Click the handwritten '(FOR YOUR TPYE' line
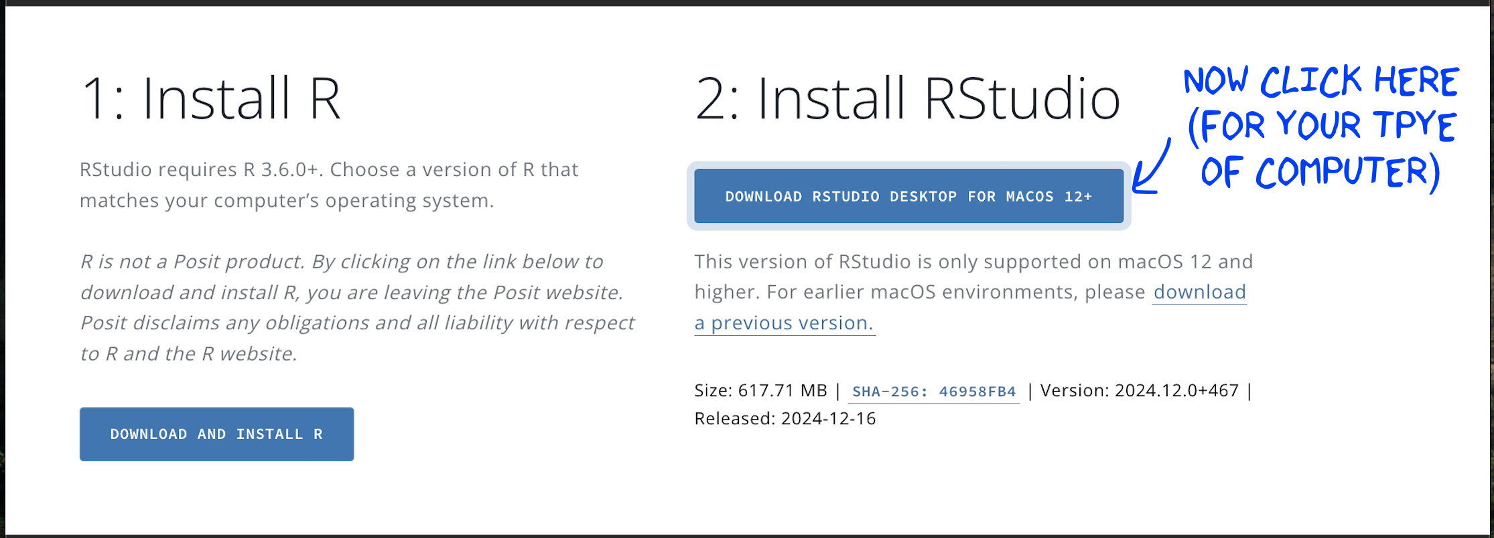Screen dimensions: 1494x538 click(x=1321, y=126)
